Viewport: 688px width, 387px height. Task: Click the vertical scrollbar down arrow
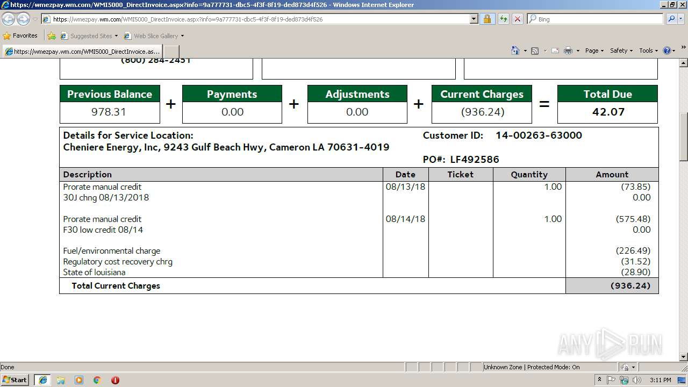tap(684, 357)
